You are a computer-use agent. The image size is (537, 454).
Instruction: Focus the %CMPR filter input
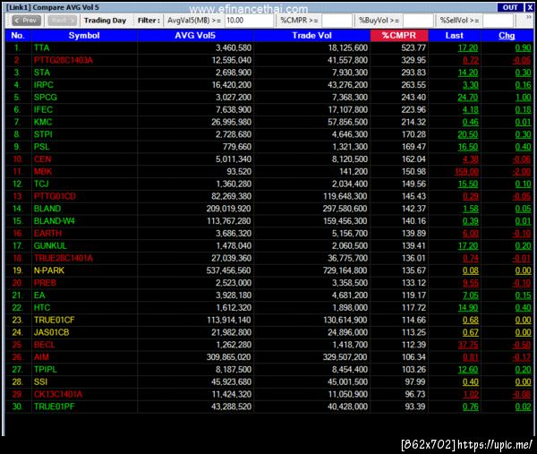pyautogui.click(x=337, y=21)
